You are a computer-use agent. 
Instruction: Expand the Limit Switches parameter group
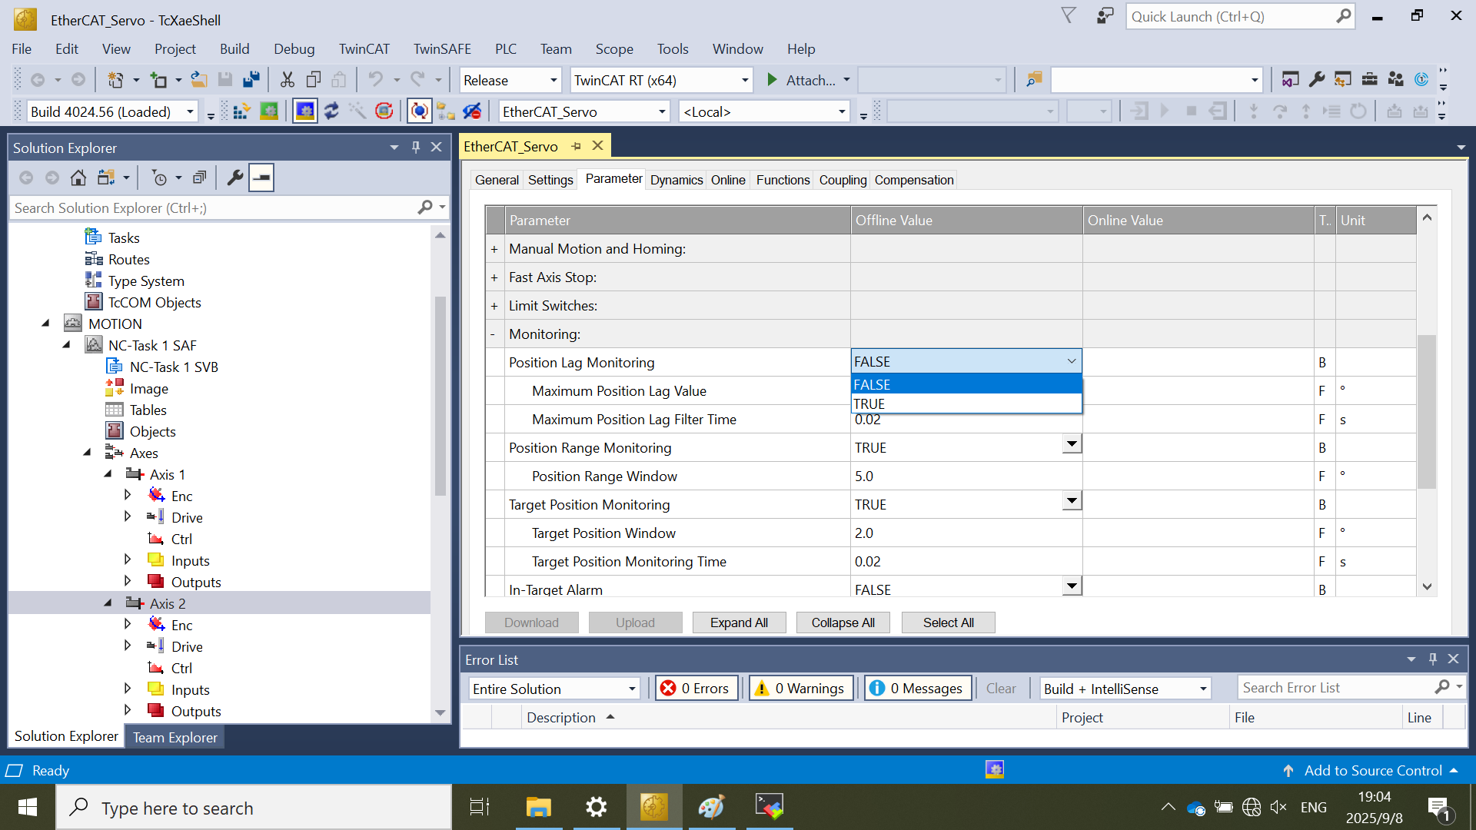(494, 306)
